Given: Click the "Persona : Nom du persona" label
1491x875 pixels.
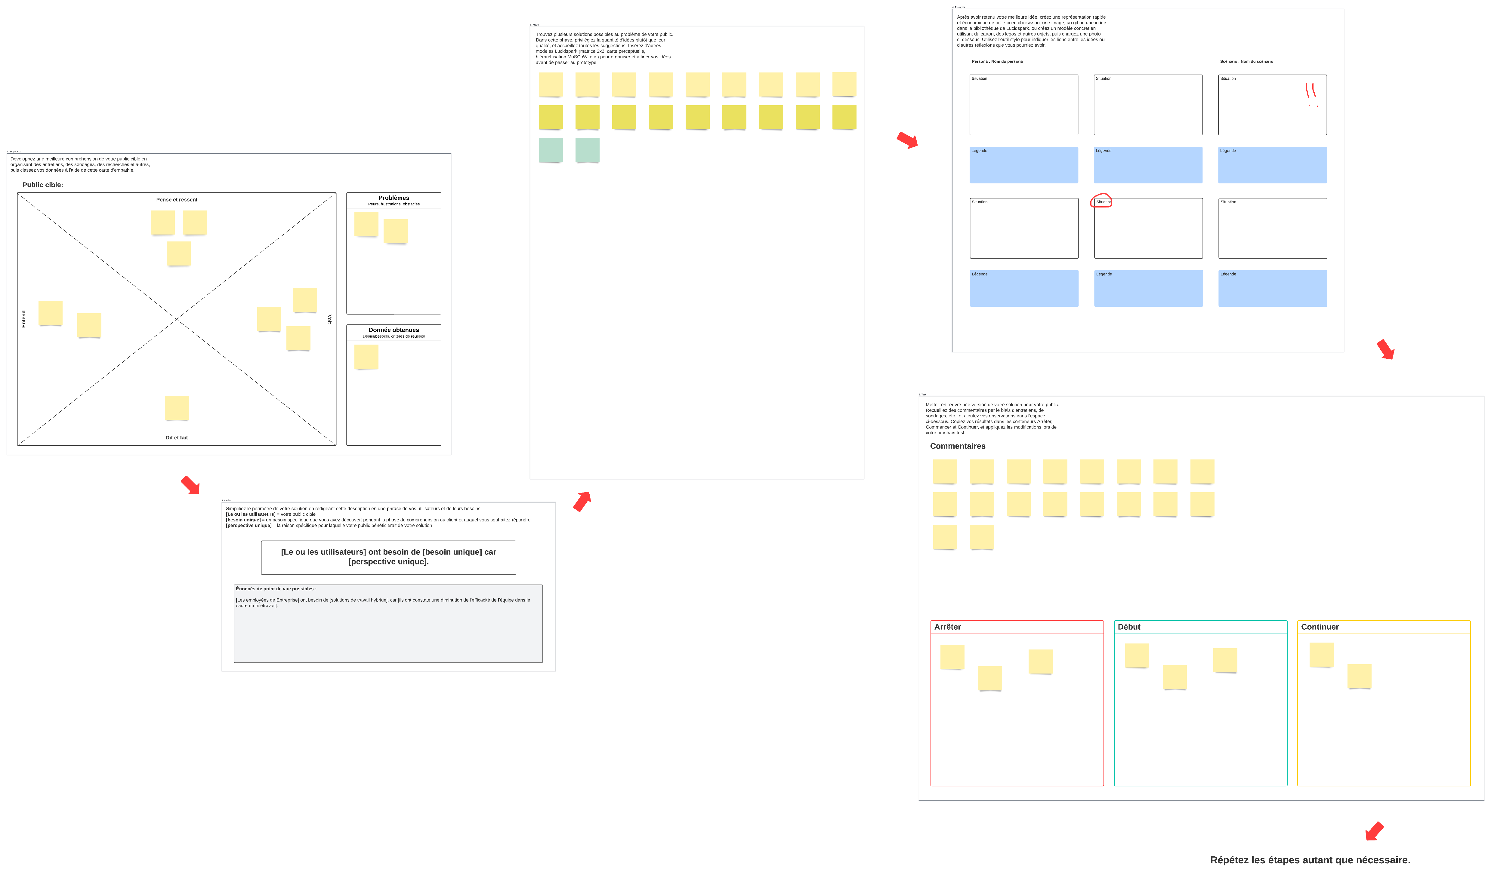Looking at the screenshot, I should coord(997,61).
